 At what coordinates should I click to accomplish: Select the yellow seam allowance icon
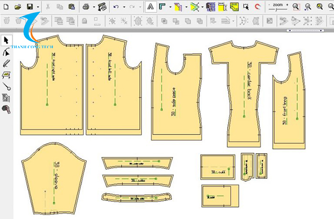click(x=178, y=7)
